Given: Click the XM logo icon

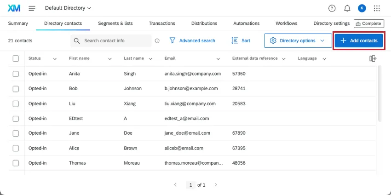Looking at the screenshot, I should [14, 8].
